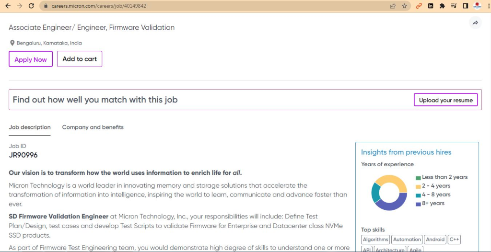This screenshot has height=252, width=491.
Task: Select the Algorithms skill tag
Action: (x=375, y=240)
